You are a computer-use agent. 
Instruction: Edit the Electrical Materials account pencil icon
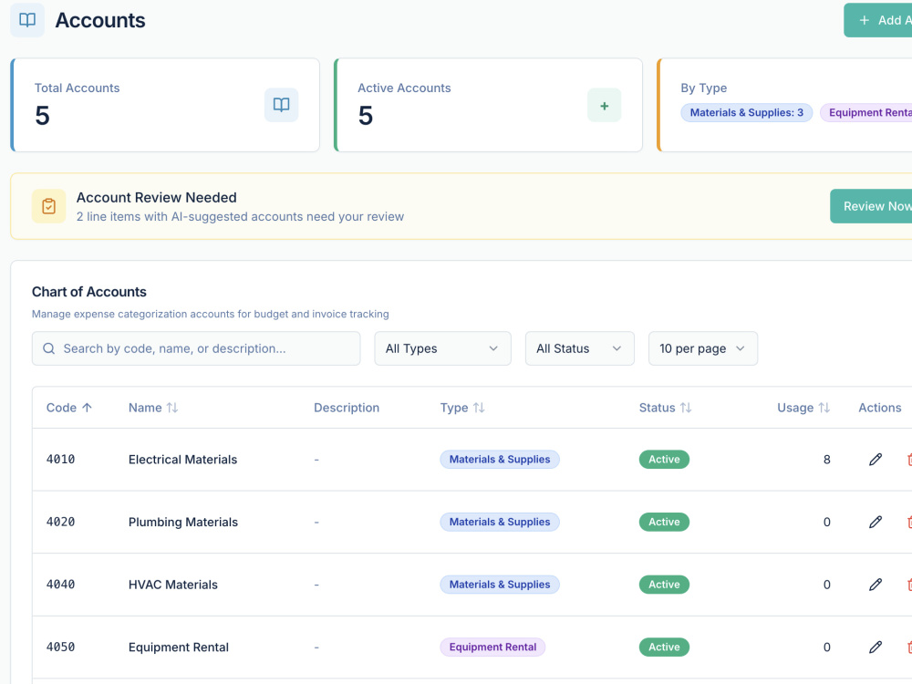pos(876,460)
